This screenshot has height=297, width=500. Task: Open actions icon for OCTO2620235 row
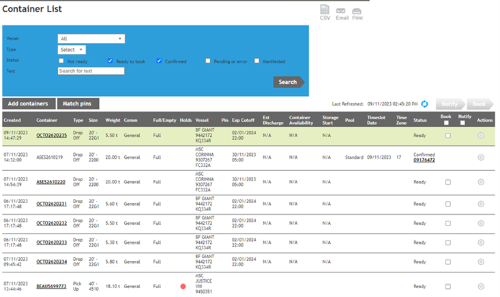(481, 136)
